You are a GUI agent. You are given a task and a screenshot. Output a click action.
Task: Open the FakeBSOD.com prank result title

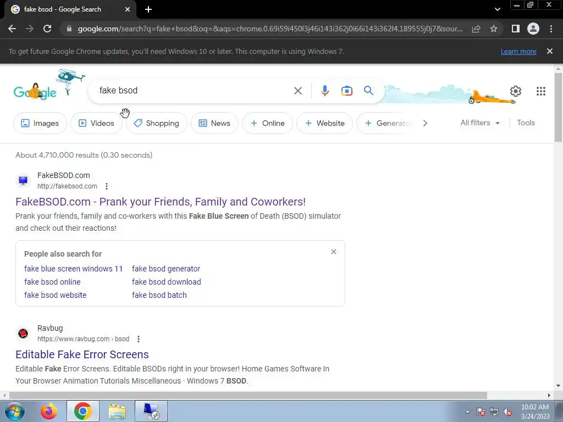tap(161, 202)
